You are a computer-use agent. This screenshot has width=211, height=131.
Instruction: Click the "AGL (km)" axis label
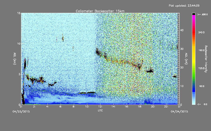[x=15, y=58]
